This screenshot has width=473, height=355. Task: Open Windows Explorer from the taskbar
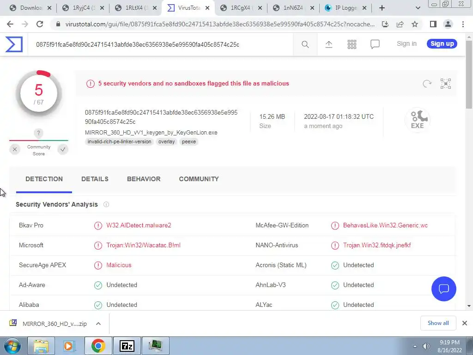[41, 346]
